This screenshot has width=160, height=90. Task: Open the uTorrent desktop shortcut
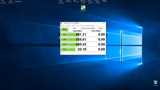105,1
